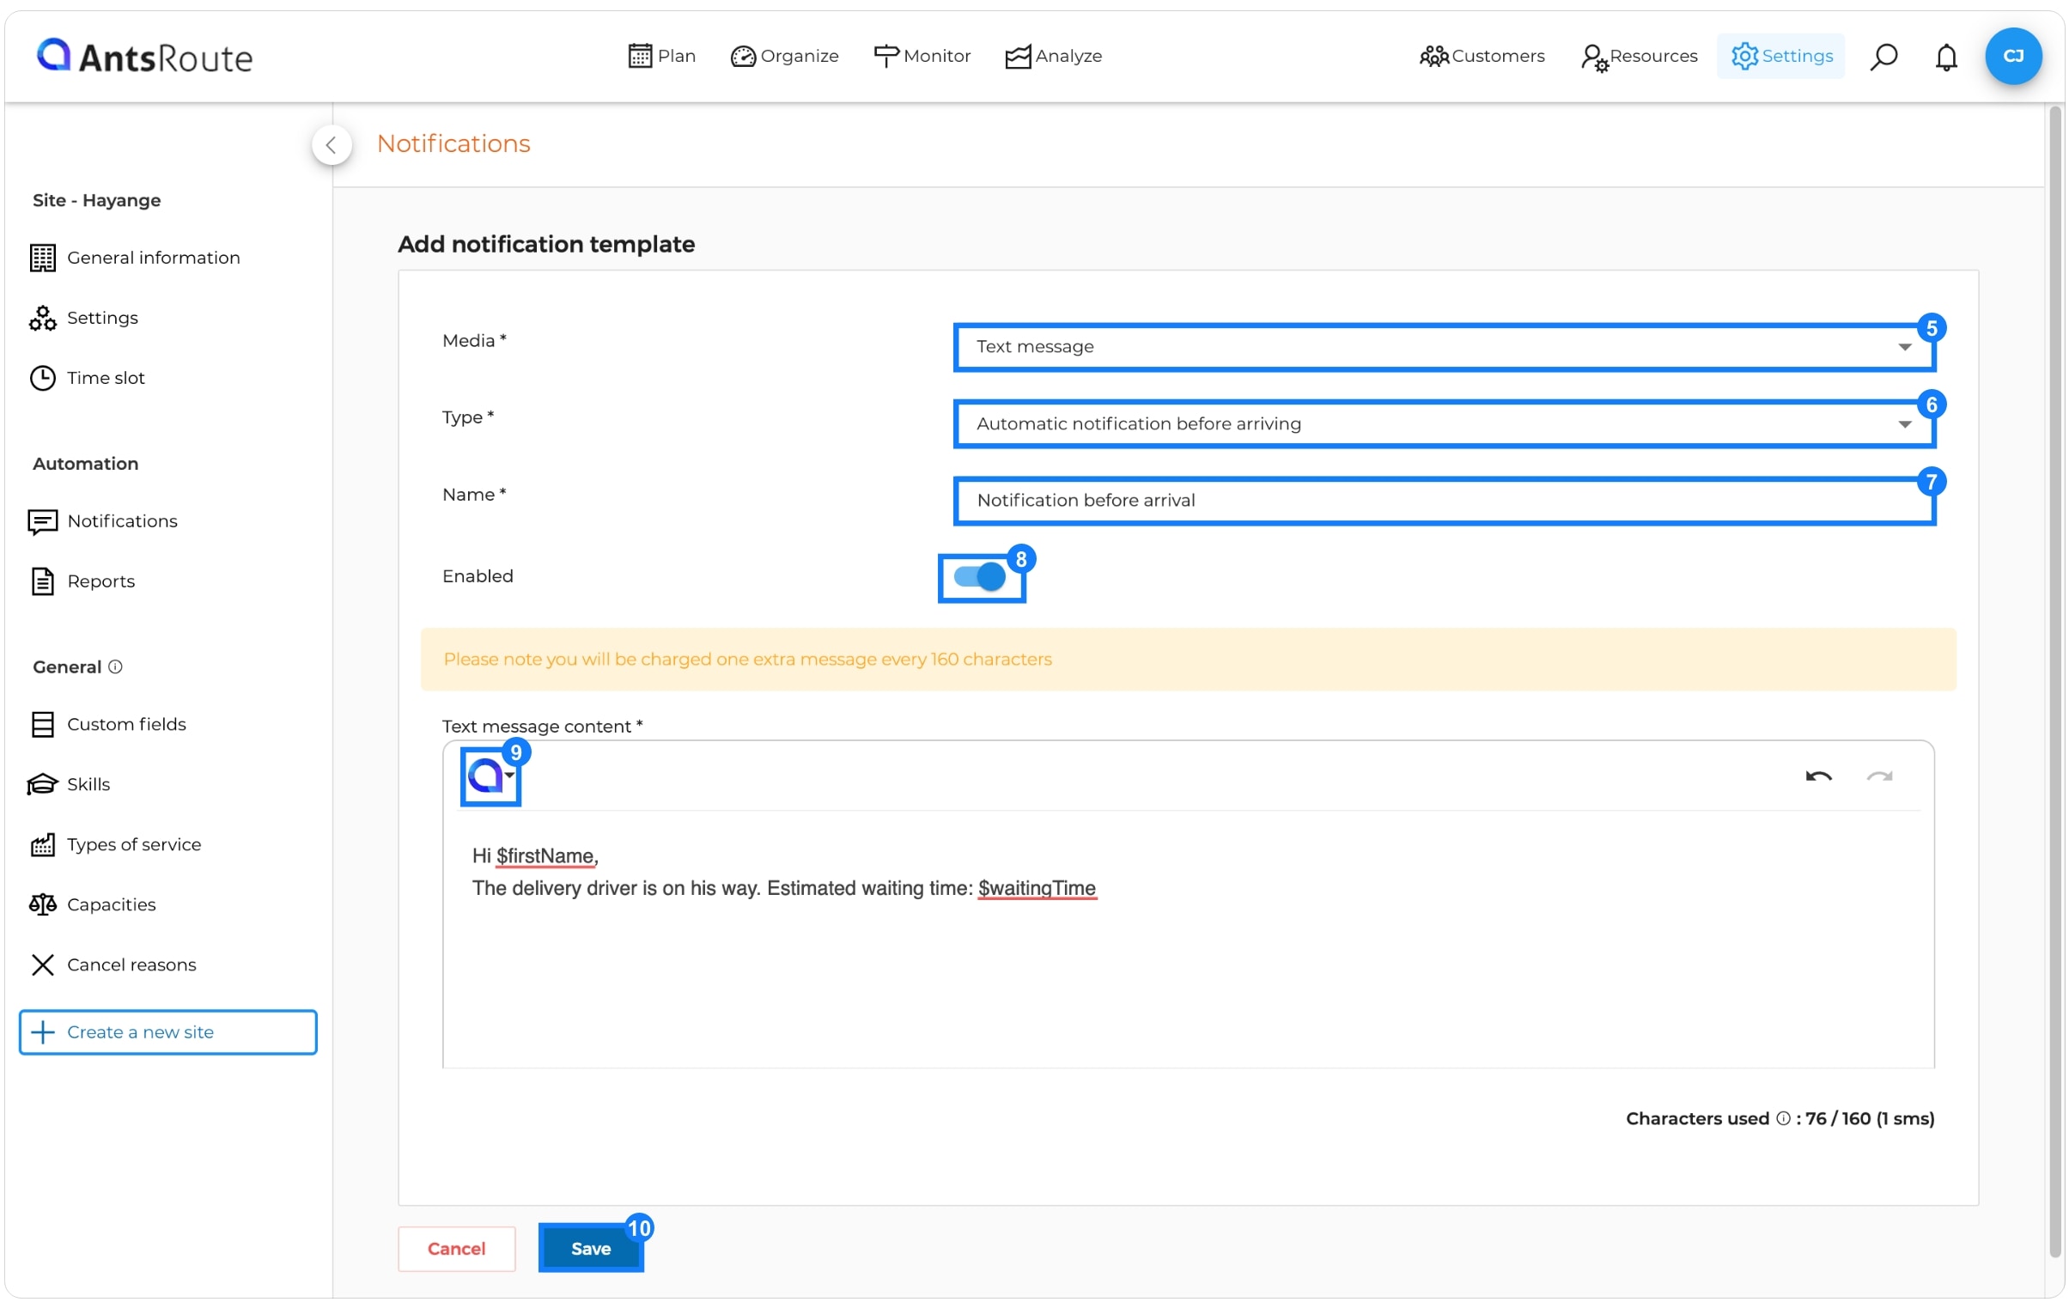Click the $waitingTime variable in the message

1037,889
